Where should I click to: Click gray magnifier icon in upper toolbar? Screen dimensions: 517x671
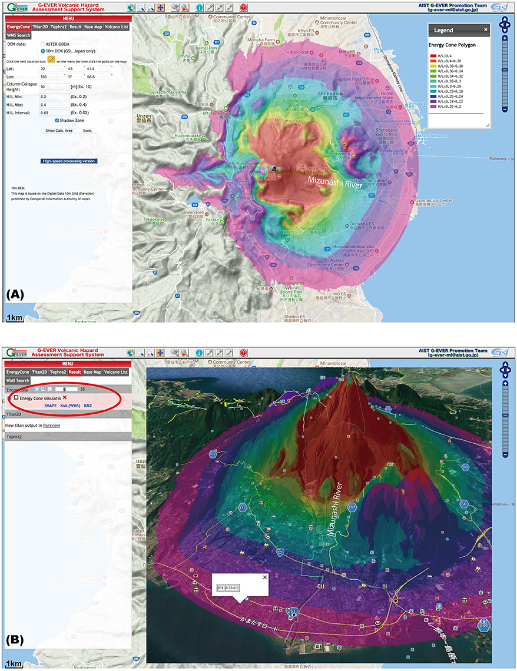175,7
